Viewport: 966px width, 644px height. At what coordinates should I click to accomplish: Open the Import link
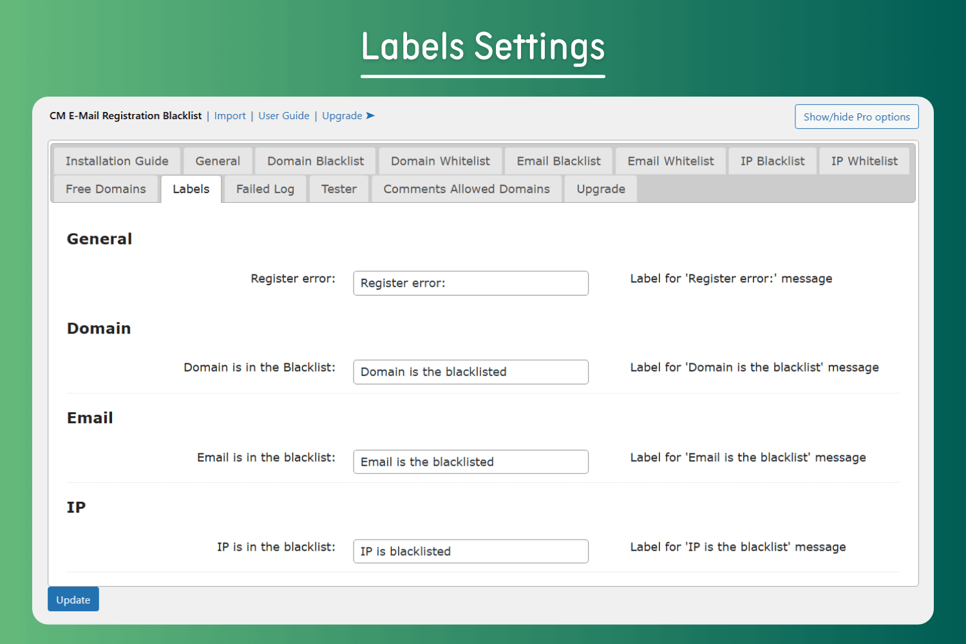[x=230, y=116]
